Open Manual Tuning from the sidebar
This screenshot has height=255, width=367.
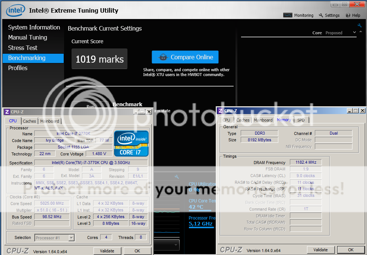[x=28, y=37]
